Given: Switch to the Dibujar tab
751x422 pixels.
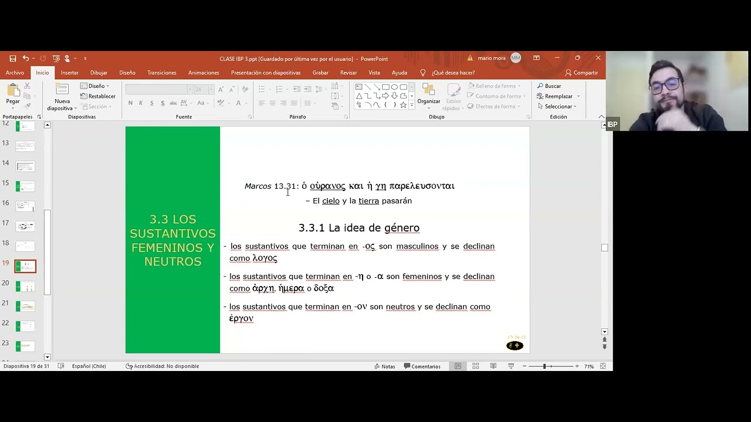Looking at the screenshot, I should point(99,73).
